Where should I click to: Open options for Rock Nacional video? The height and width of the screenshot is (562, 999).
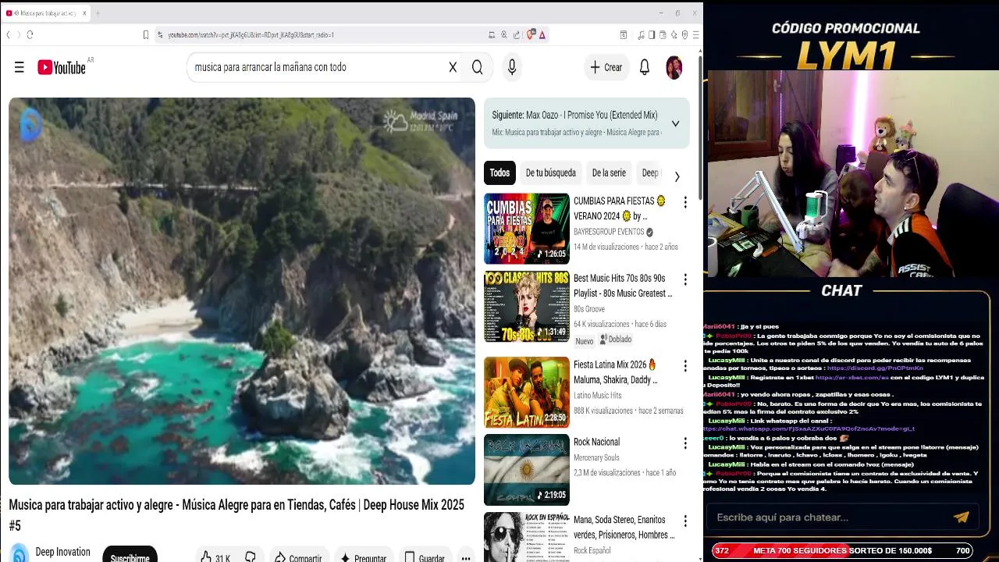tap(685, 443)
